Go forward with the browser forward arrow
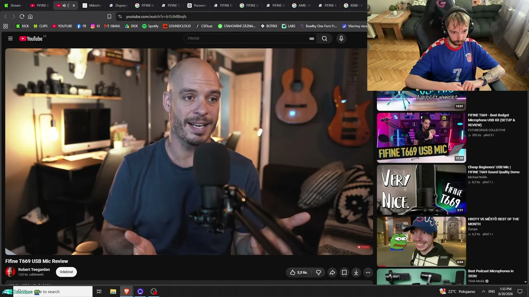Screen dimensions: 529x297 coord(13,16)
